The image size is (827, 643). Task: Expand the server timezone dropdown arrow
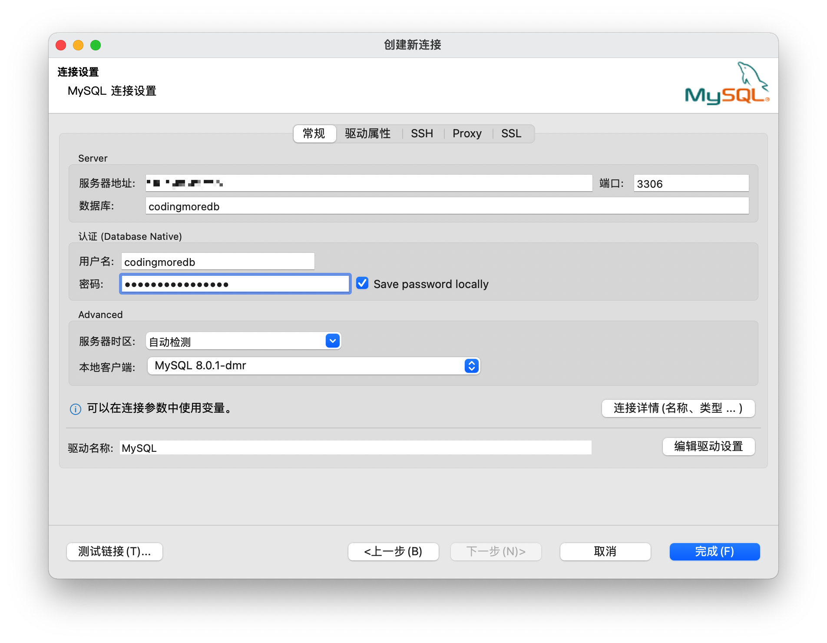pos(333,341)
